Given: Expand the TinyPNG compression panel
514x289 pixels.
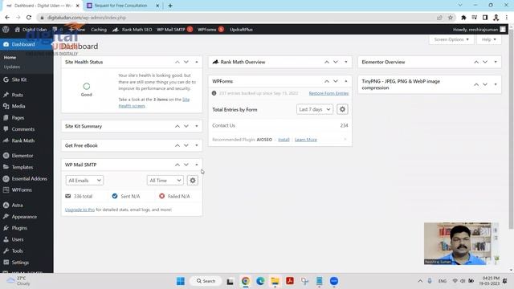Looking at the screenshot, I should pyautogui.click(x=496, y=84).
